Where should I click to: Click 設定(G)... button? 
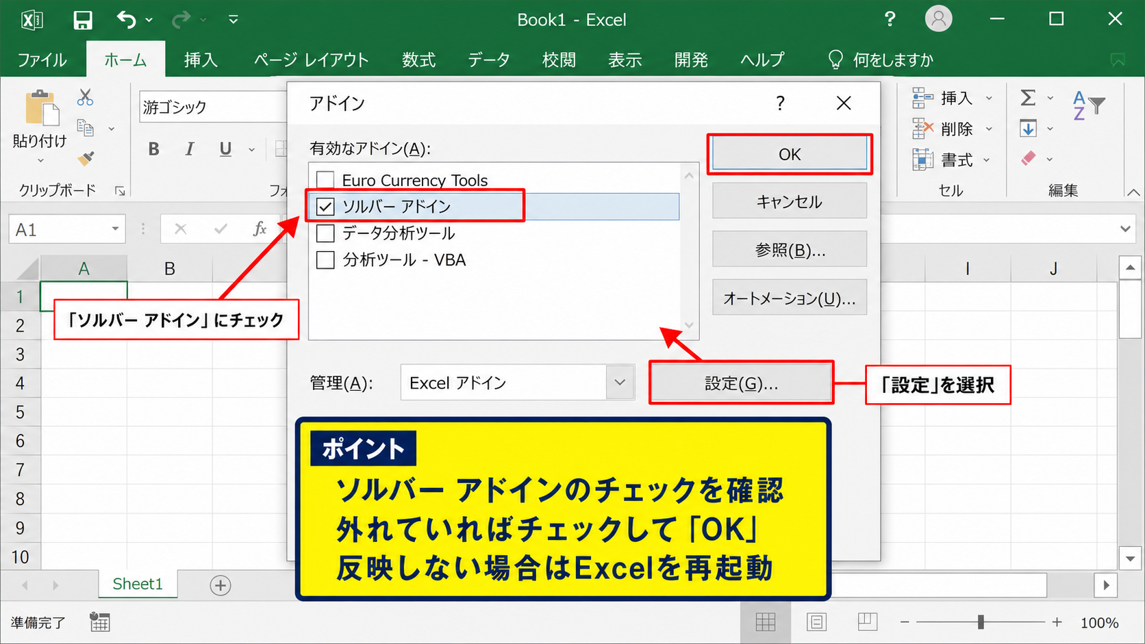(x=741, y=383)
